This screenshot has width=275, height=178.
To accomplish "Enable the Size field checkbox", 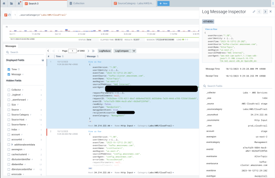I will [x=9, y=105].
